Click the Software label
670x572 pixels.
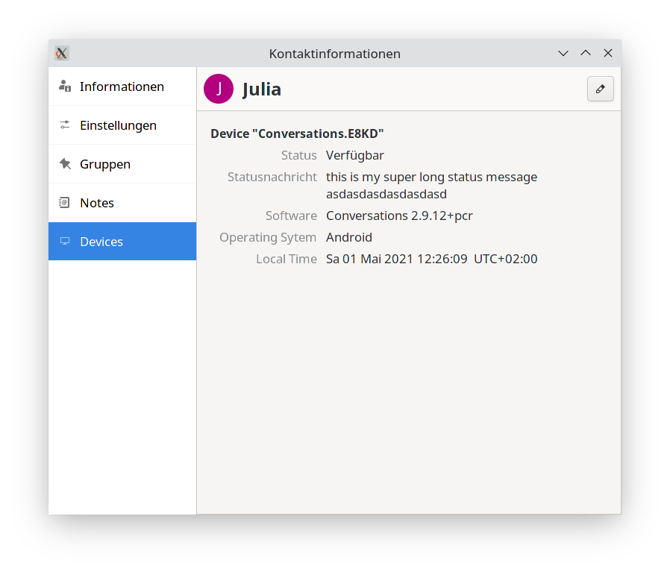tap(292, 216)
